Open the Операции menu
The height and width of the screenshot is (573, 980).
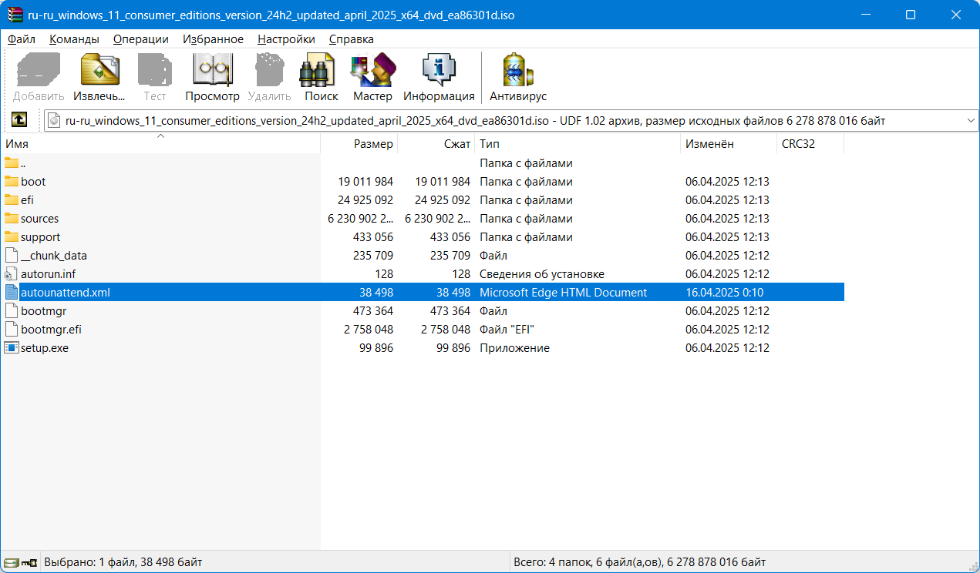click(140, 39)
